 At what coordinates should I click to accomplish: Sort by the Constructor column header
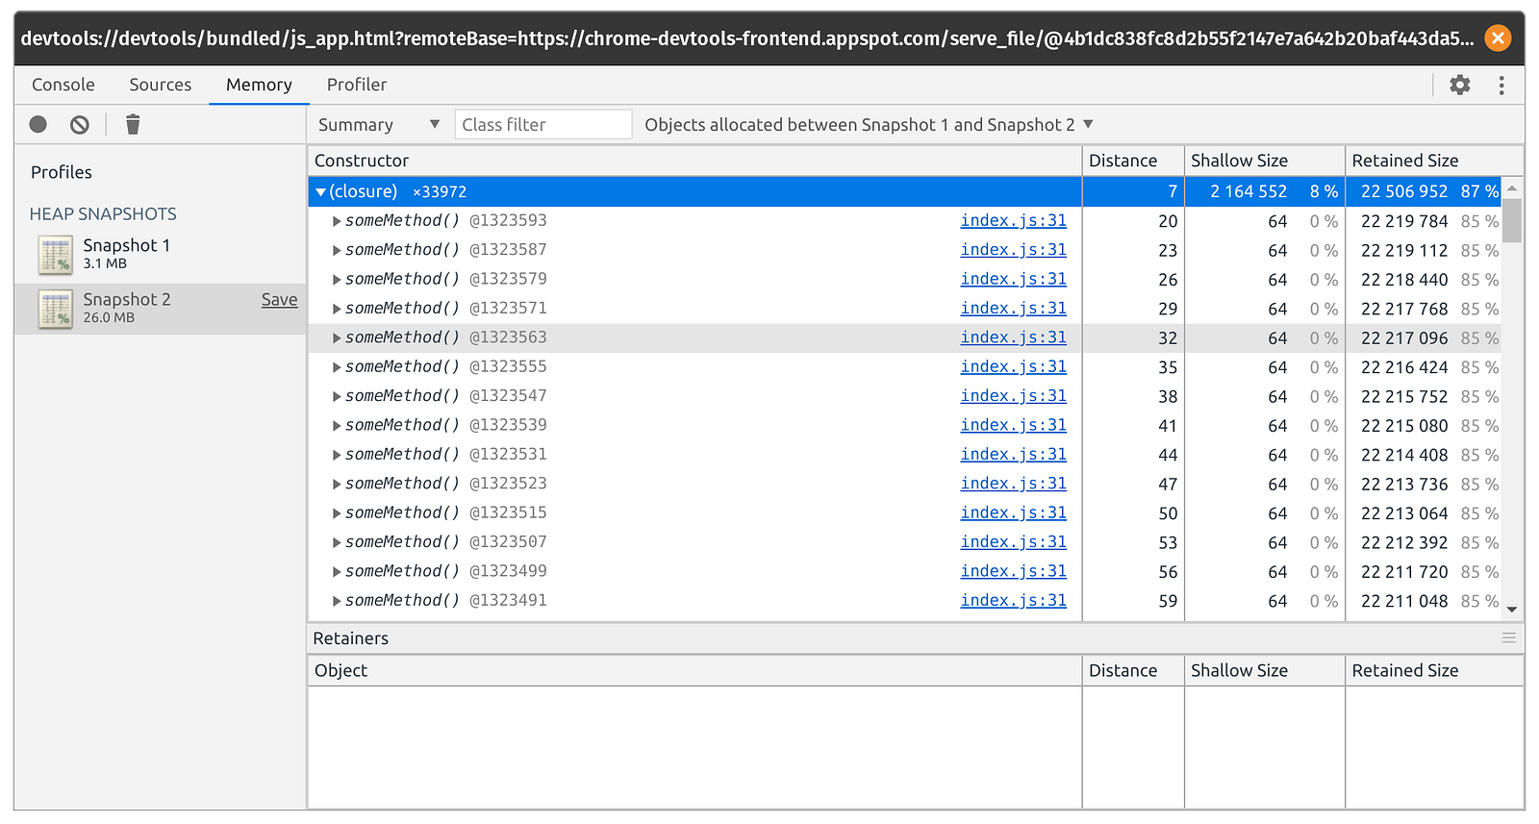694,161
